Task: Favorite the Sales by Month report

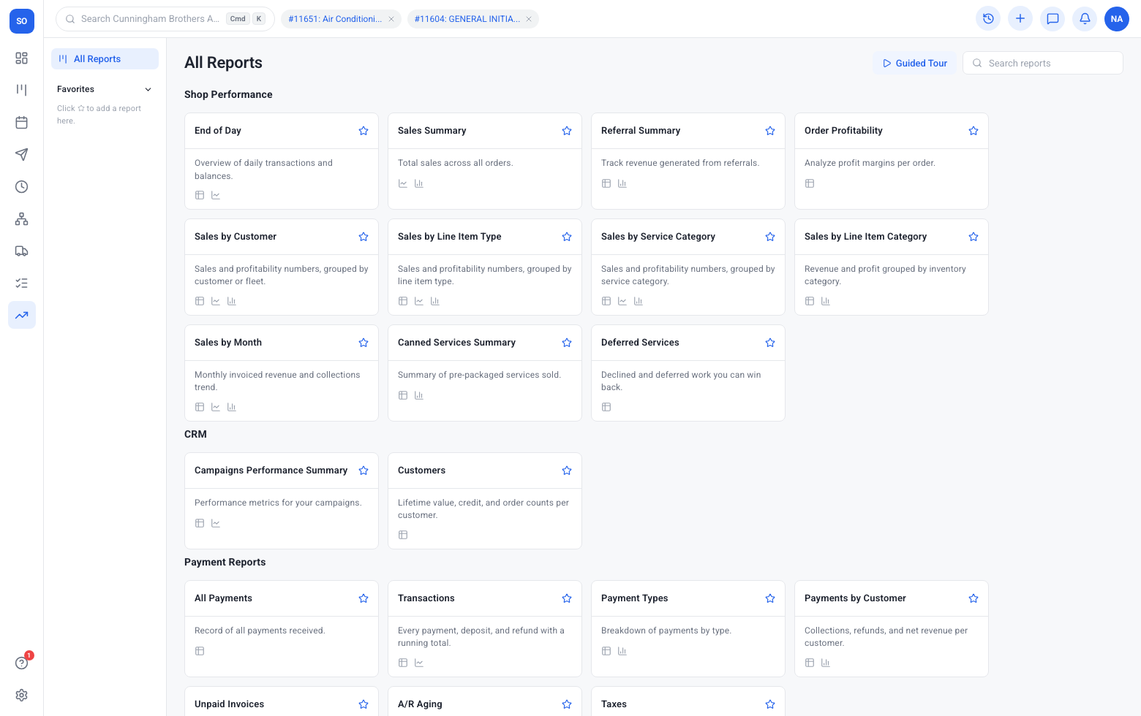Action: [364, 343]
